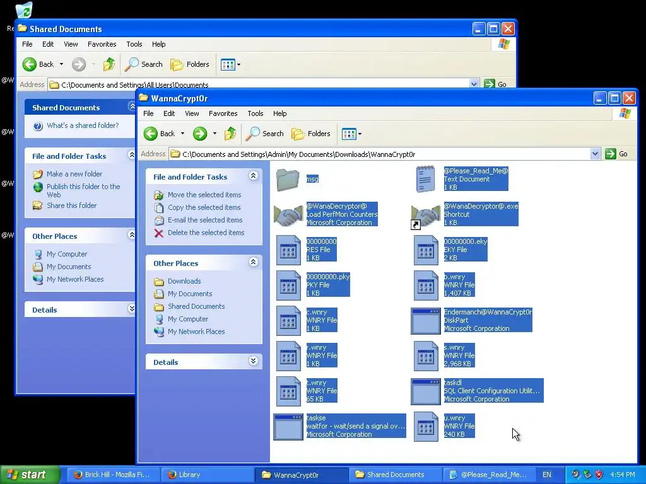Image resolution: width=646 pixels, height=484 pixels.
Task: Click the Windows start button
Action: pos(30,475)
